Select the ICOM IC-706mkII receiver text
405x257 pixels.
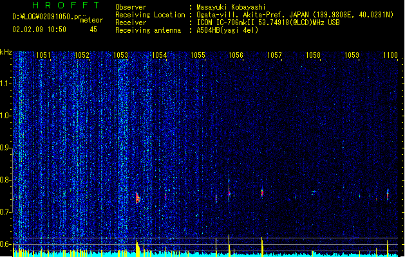pyautogui.click(x=268, y=22)
